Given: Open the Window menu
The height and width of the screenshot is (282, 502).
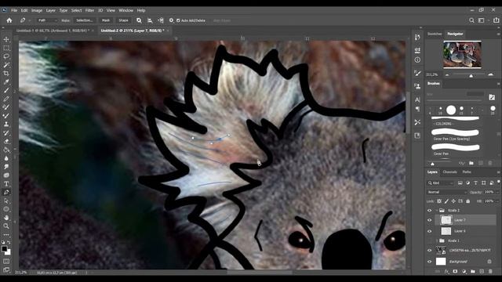Looking at the screenshot, I should tap(125, 10).
